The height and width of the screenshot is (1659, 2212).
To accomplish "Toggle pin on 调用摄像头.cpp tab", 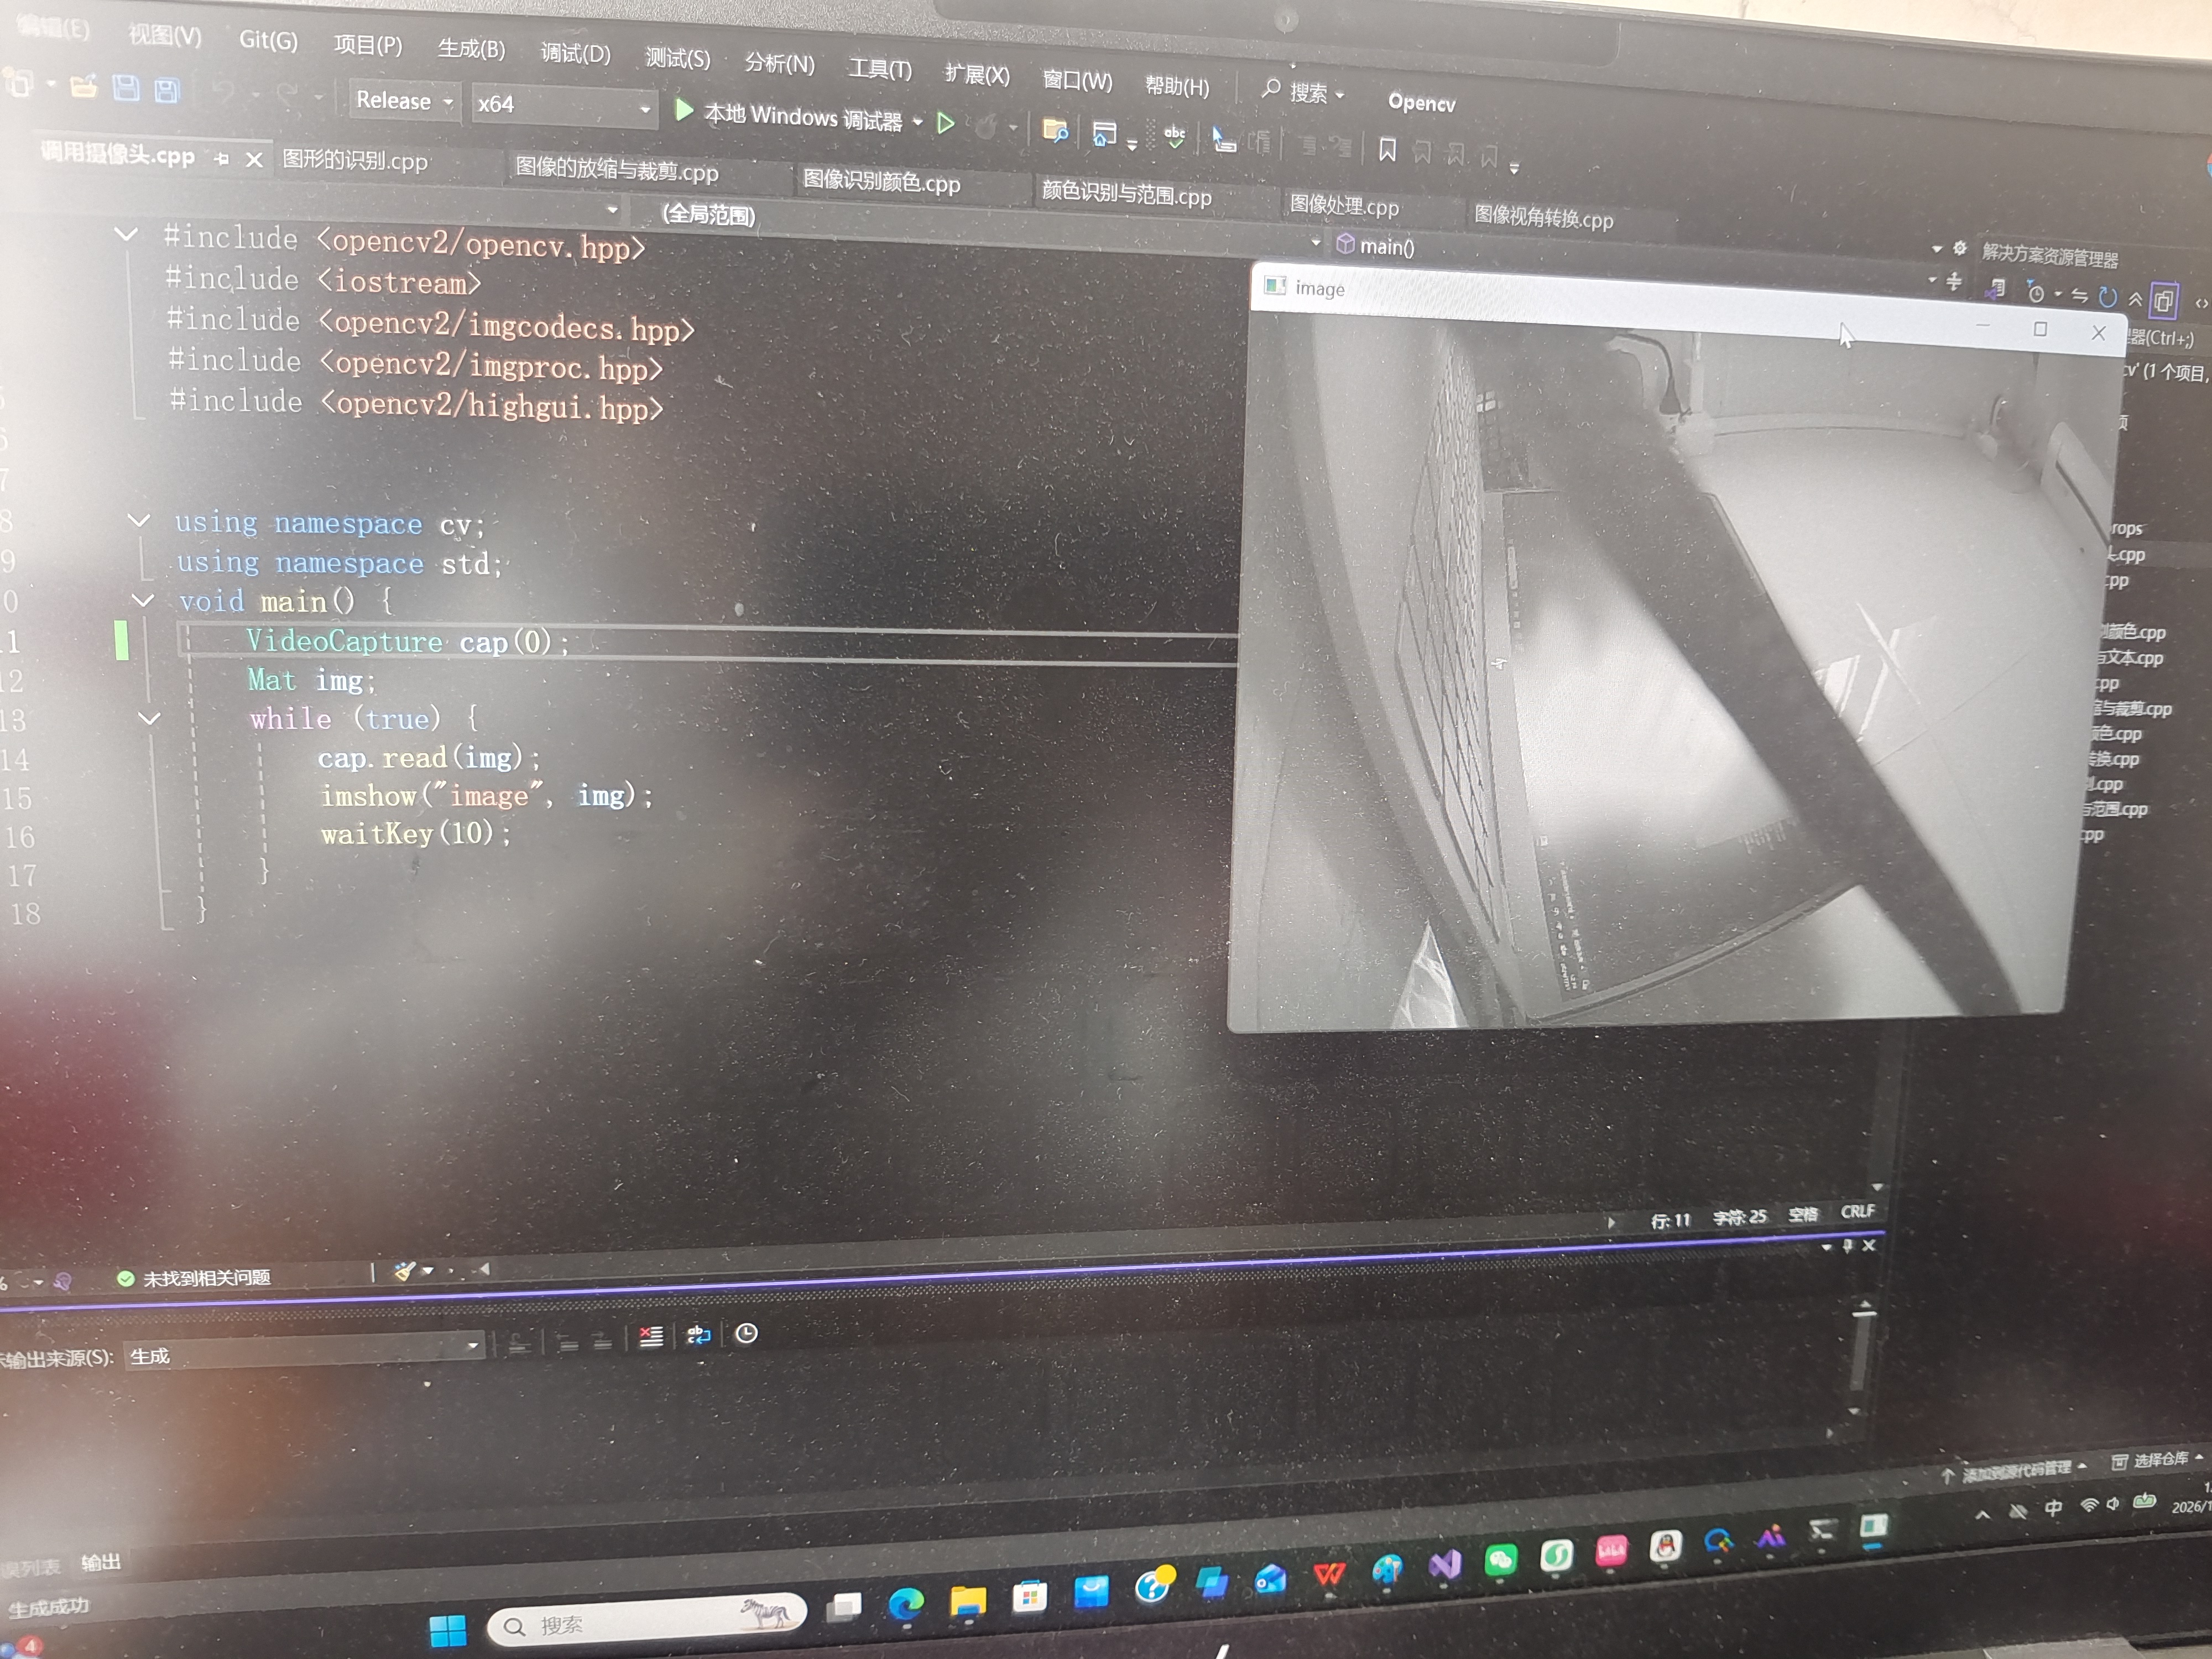I will 222,158.
